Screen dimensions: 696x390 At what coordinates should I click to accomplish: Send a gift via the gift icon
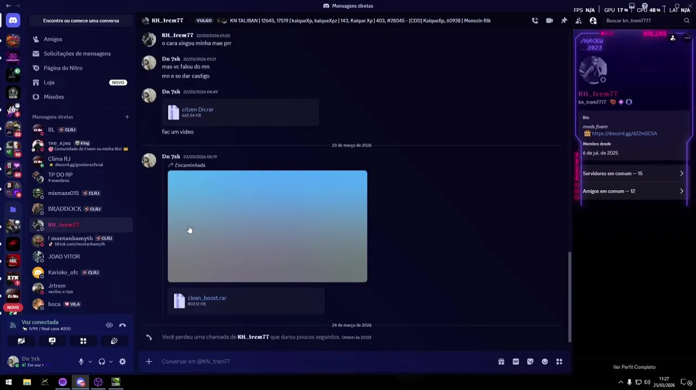(501, 361)
